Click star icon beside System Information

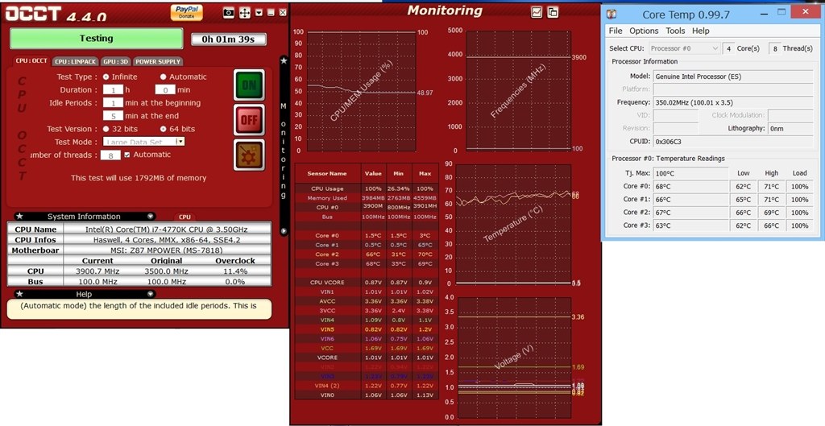pyautogui.click(x=19, y=216)
